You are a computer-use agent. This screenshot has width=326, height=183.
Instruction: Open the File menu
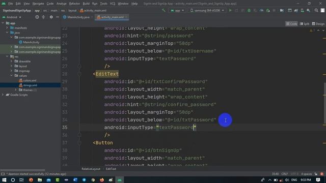point(10,4)
